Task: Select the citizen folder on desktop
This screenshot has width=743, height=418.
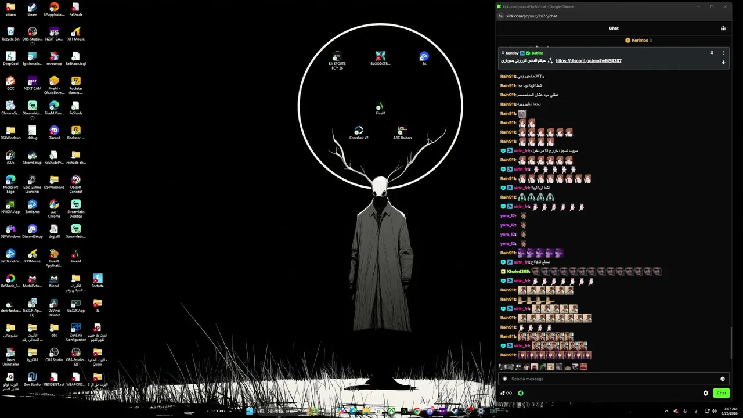Action: point(10,9)
